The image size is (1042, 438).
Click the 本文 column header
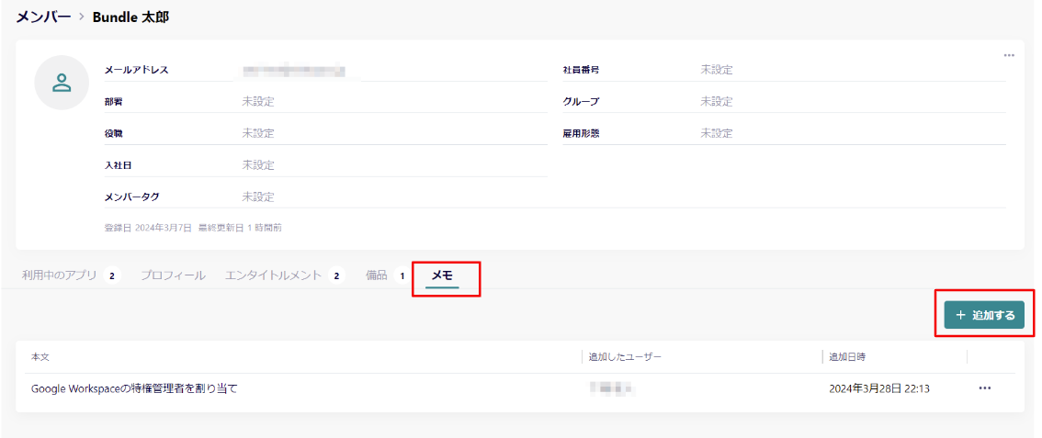point(40,356)
